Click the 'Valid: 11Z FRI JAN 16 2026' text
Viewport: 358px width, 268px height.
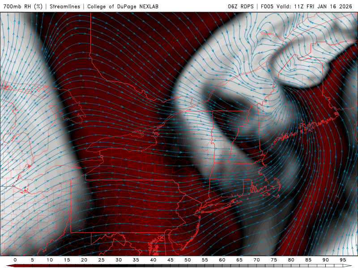coord(315,6)
